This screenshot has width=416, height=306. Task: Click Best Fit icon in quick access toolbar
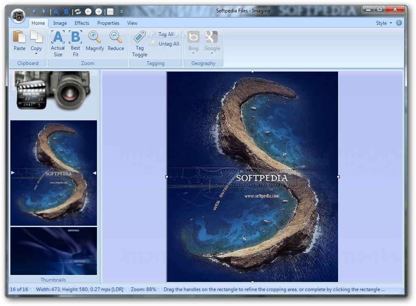[66, 12]
